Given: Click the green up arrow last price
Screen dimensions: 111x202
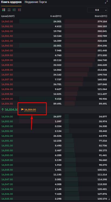Looking at the screenshot, I should point(3,110).
